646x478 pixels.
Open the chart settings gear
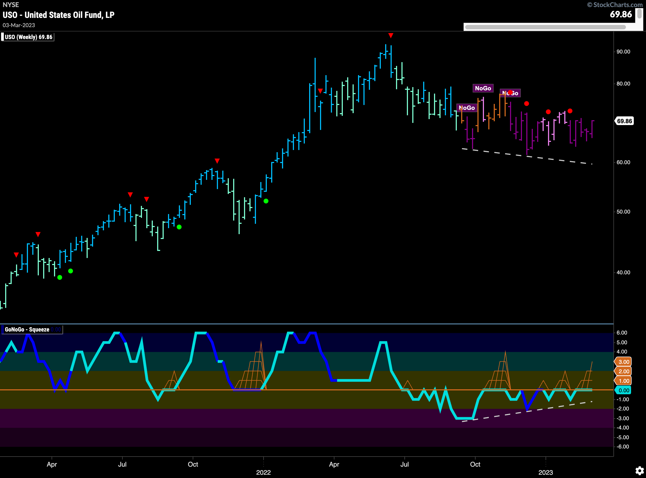[x=639, y=471]
